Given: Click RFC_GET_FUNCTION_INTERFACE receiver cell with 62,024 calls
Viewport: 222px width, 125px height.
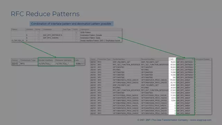Looking at the screenshot, I should click(155, 65).
